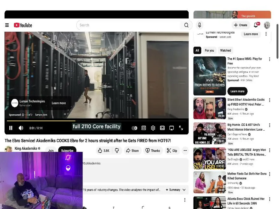The width and height of the screenshot is (279, 209).
Task: Open the YouTube hamburger guide menu
Action: click(7, 25)
